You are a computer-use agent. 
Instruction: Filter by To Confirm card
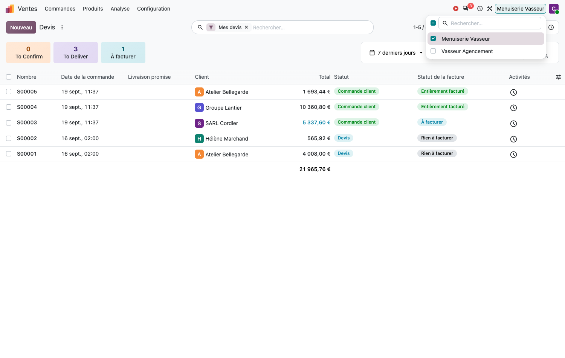coord(28,52)
